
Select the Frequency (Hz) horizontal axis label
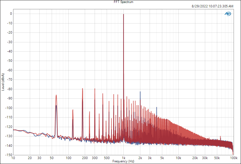123,162
